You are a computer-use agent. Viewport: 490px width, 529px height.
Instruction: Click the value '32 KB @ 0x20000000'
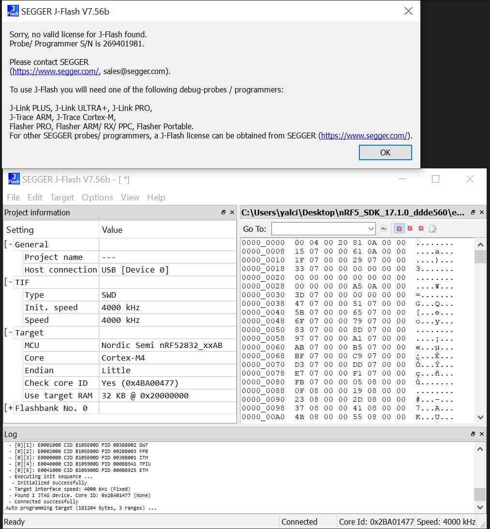(x=145, y=395)
